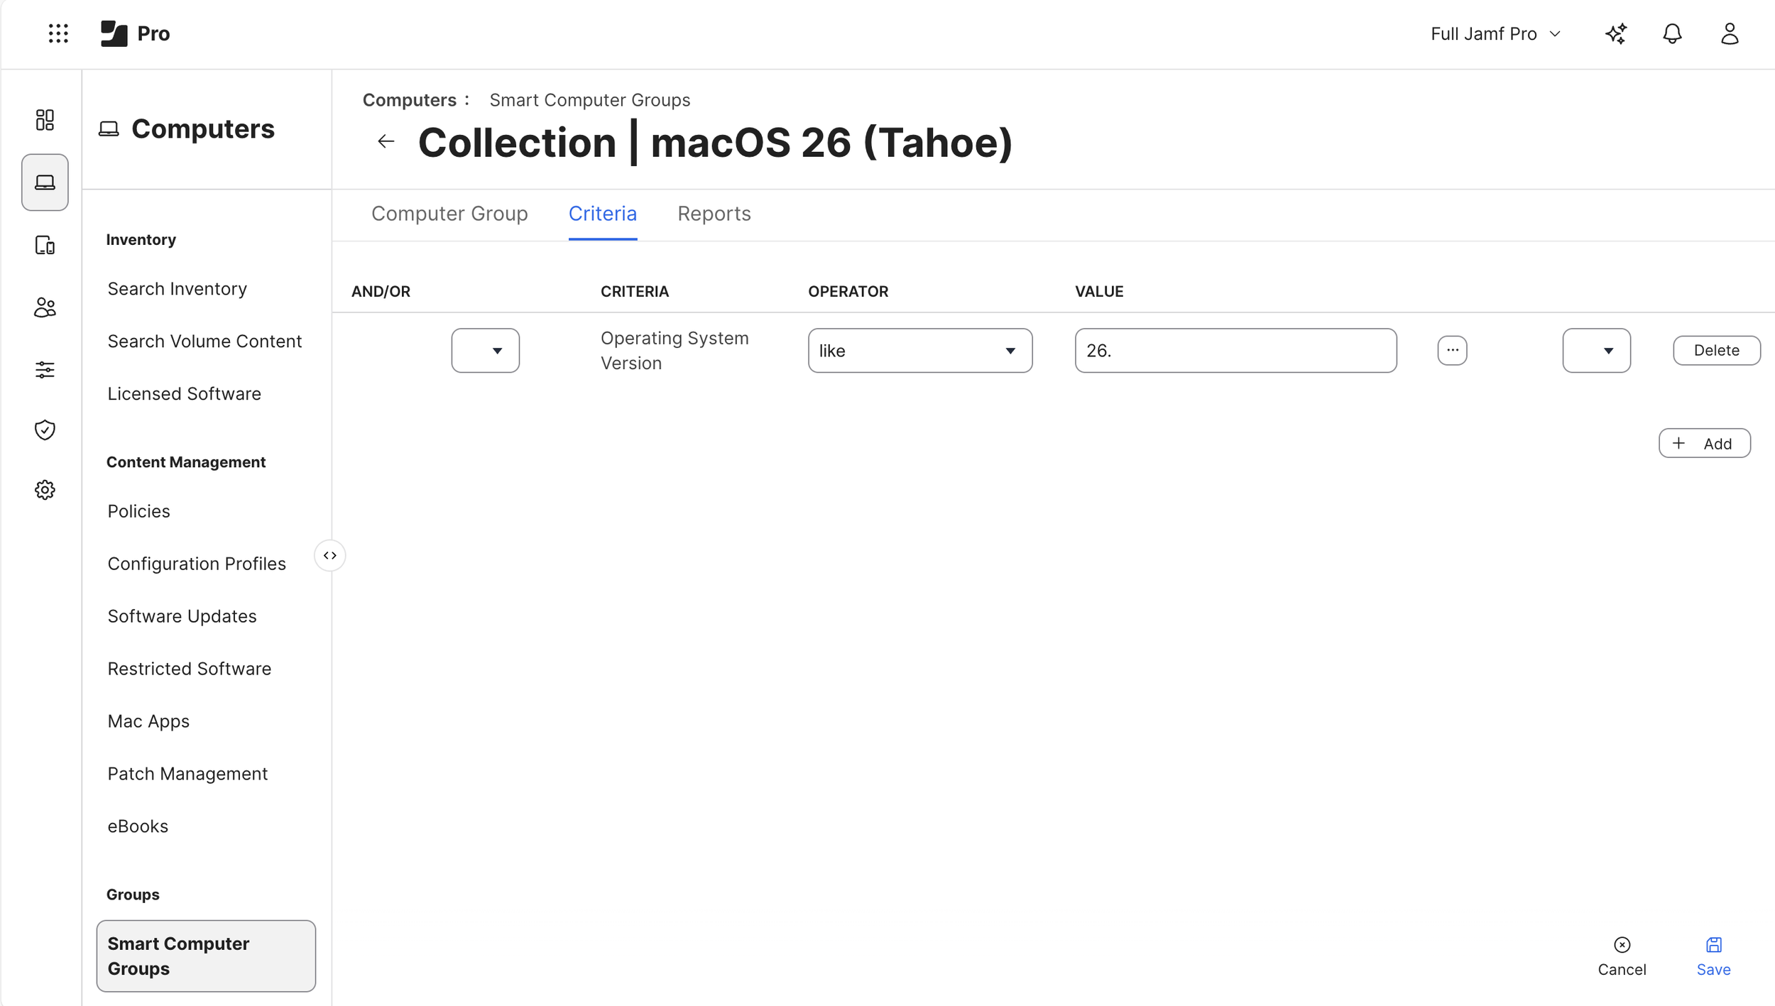Collapse the sidebar with the toggle handle
The image size is (1775, 1006).
pos(330,555)
